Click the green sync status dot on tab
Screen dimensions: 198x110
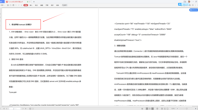28,2
